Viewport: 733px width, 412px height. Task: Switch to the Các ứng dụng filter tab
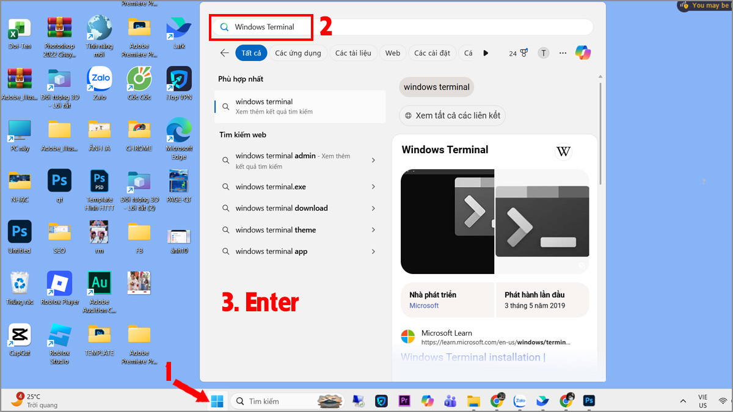298,52
